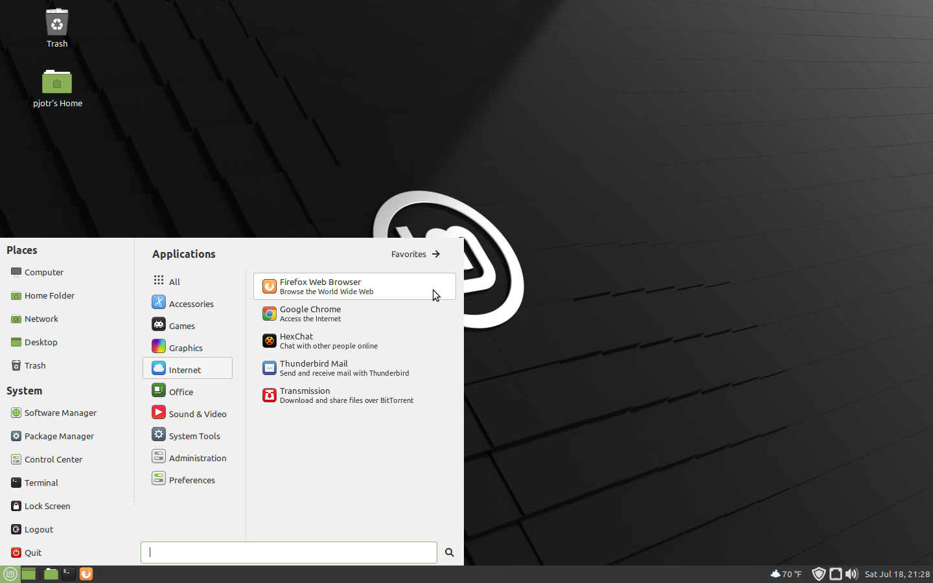The image size is (933, 583).
Task: Open Software Manager from System section
Action: coord(60,413)
